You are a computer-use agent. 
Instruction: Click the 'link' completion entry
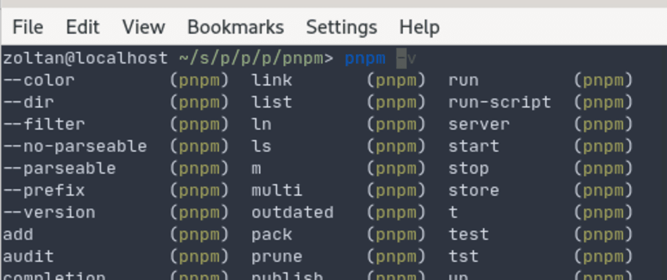pos(272,80)
